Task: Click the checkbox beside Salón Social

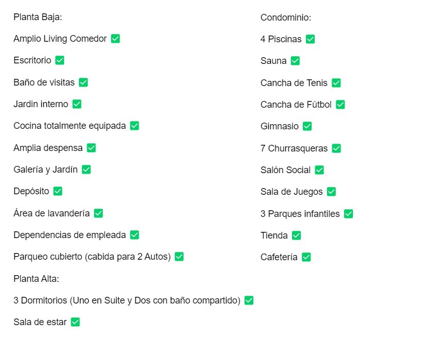Action: click(x=319, y=170)
